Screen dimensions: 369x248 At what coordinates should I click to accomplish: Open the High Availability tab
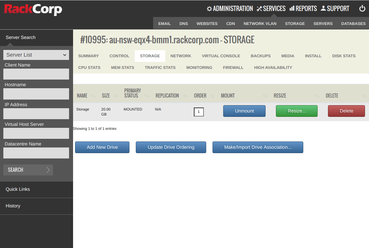(x=273, y=68)
